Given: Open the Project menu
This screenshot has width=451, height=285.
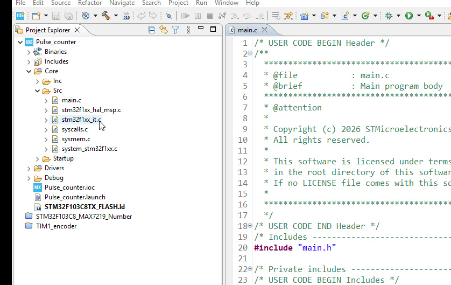Looking at the screenshot, I should point(178,3).
